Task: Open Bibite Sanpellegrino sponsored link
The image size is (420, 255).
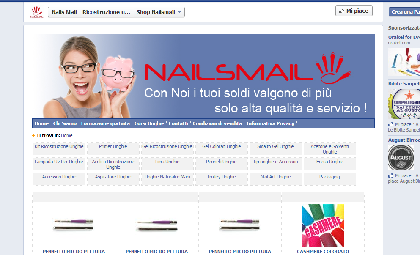Action: coord(404,84)
